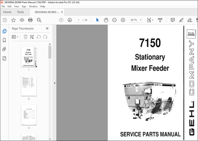Click the total pages count 24
This screenshot has width=198, height=141.
tap(86, 20)
